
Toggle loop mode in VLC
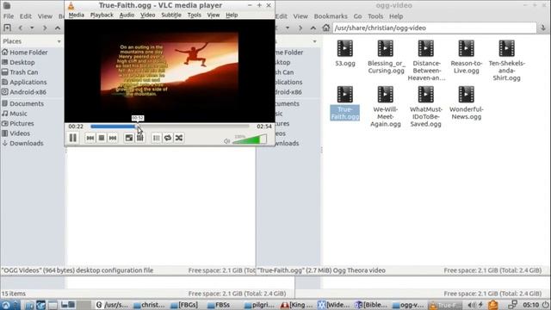(168, 138)
